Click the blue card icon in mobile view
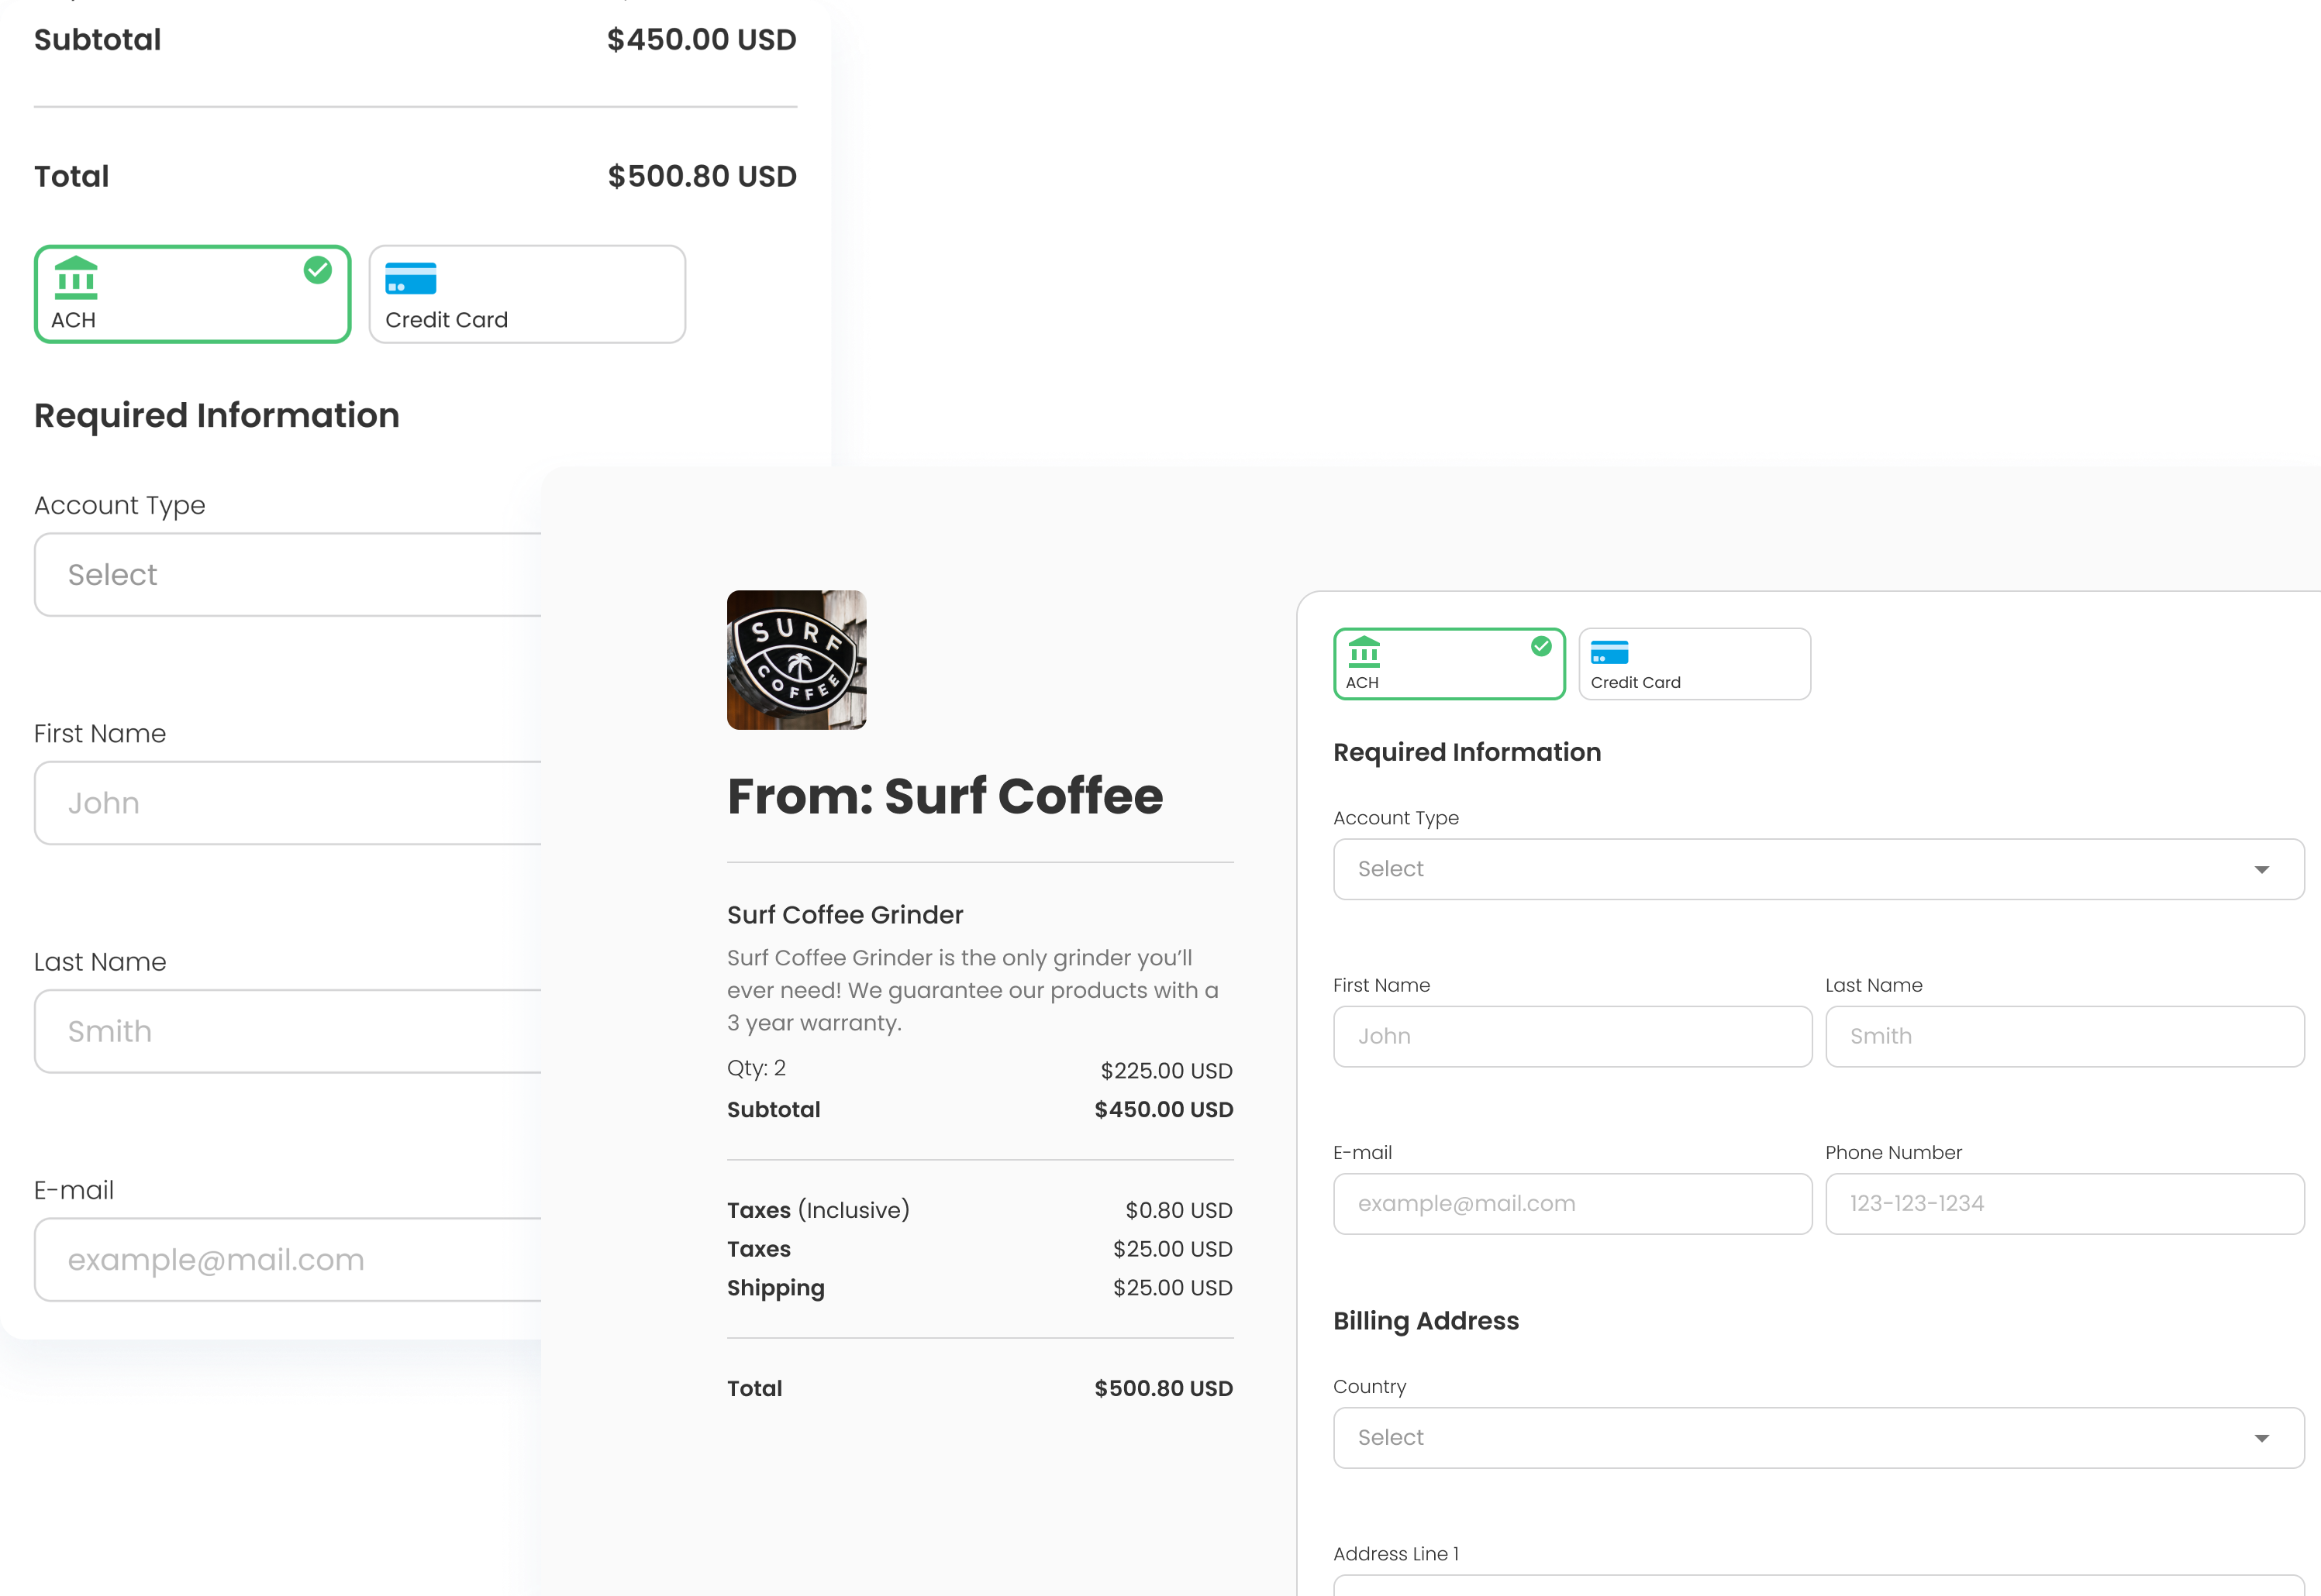The height and width of the screenshot is (1596, 2321). (410, 278)
